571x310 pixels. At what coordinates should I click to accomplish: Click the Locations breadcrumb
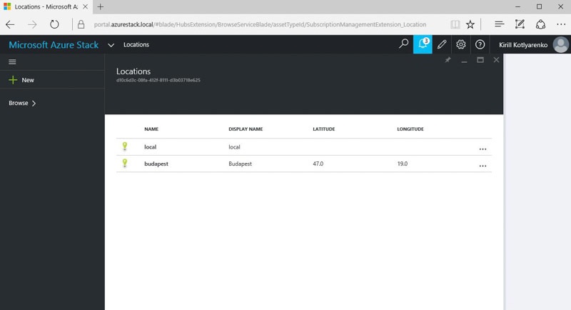point(136,44)
